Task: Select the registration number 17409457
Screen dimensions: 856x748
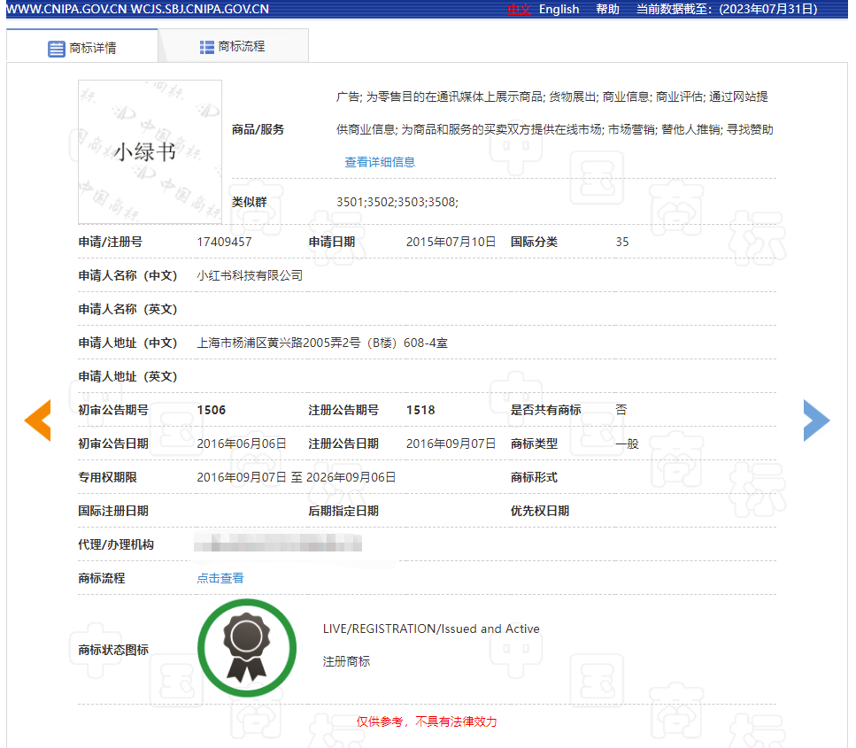Action: [224, 242]
